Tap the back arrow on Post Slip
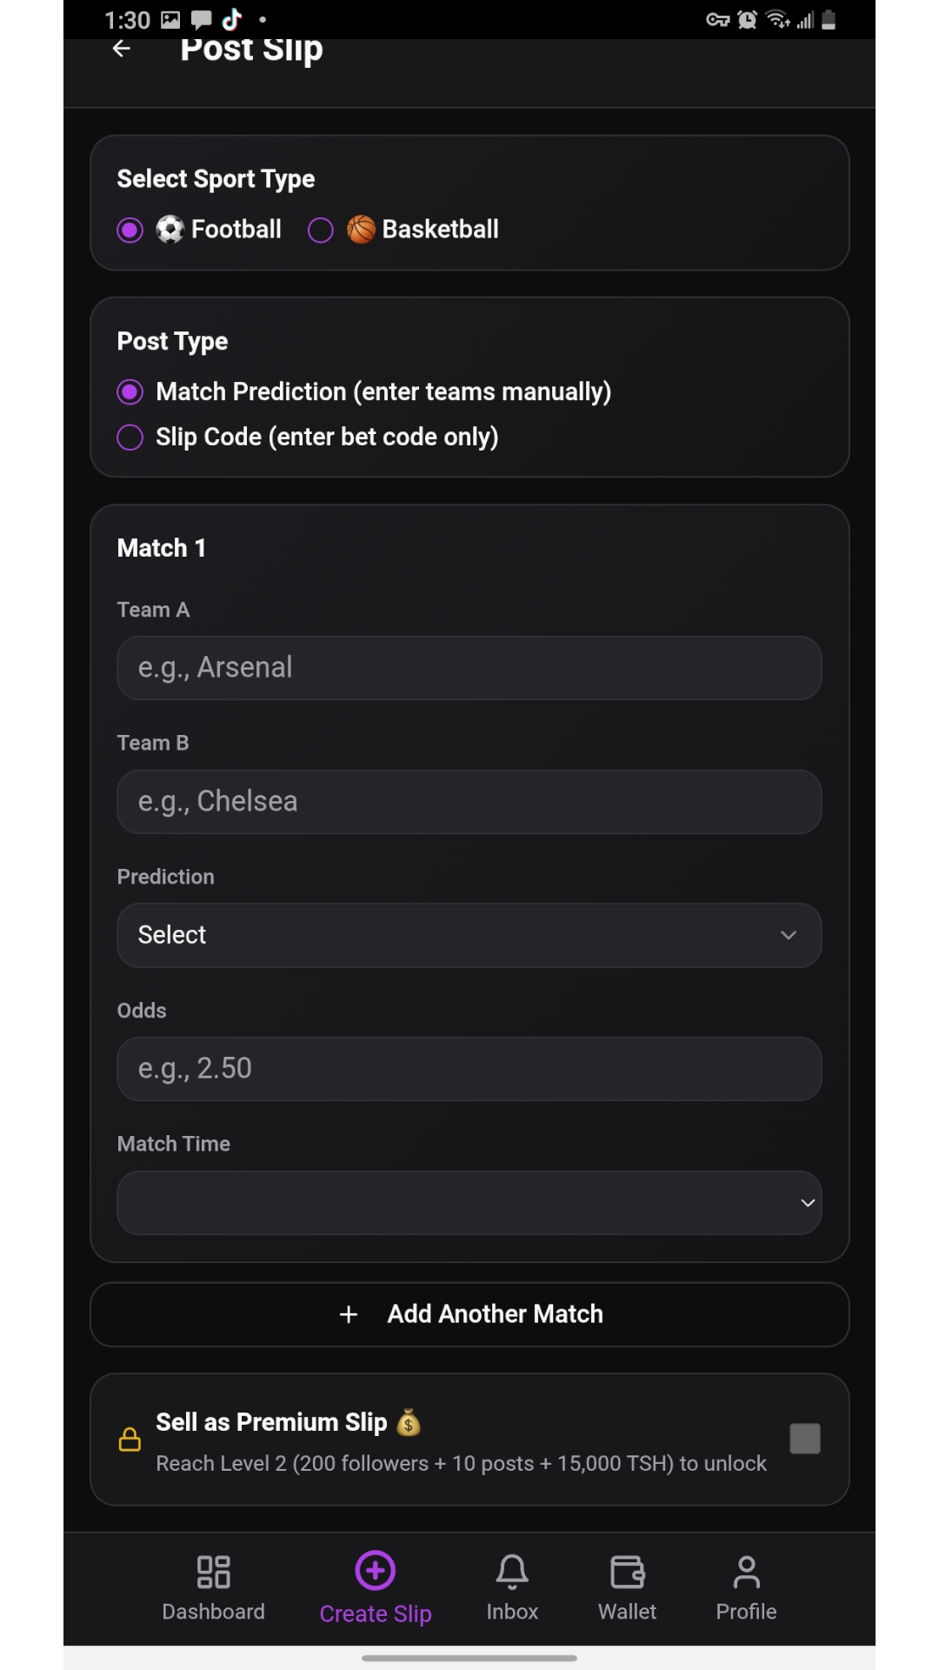 pyautogui.click(x=121, y=48)
